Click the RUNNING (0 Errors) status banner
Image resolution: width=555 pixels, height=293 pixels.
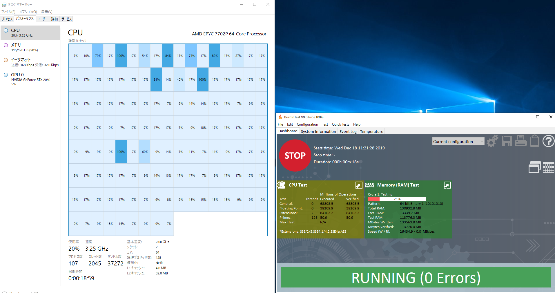coord(416,278)
